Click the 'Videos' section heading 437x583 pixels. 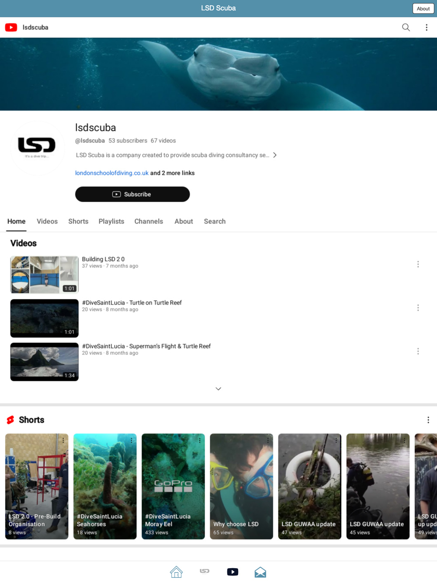pyautogui.click(x=24, y=243)
